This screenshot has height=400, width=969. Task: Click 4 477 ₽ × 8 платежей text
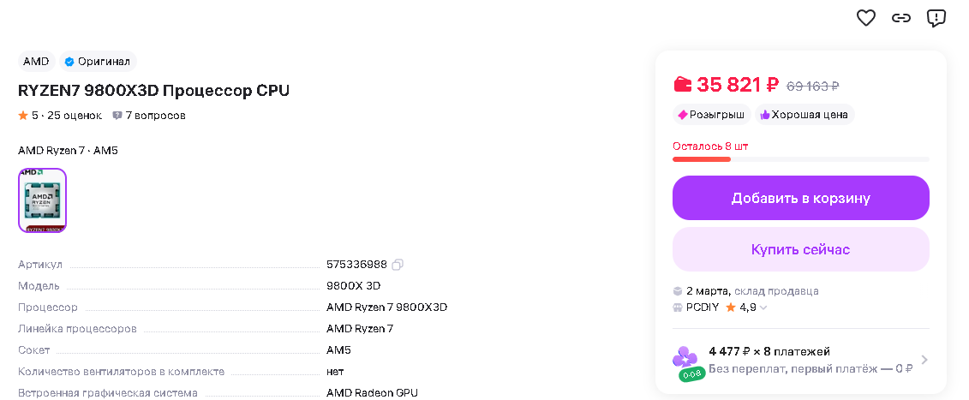click(x=769, y=352)
